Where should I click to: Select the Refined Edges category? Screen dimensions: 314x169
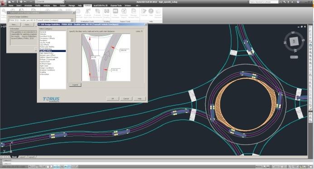[x=45, y=64]
